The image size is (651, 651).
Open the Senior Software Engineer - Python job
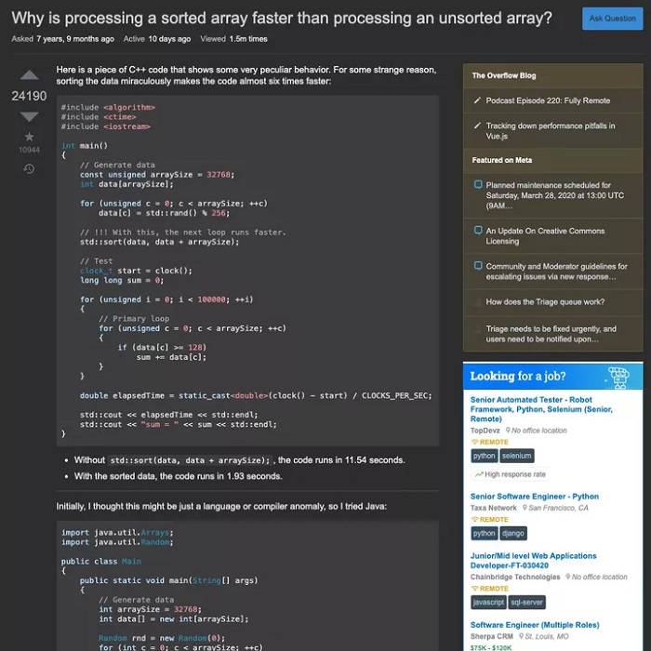[535, 497]
